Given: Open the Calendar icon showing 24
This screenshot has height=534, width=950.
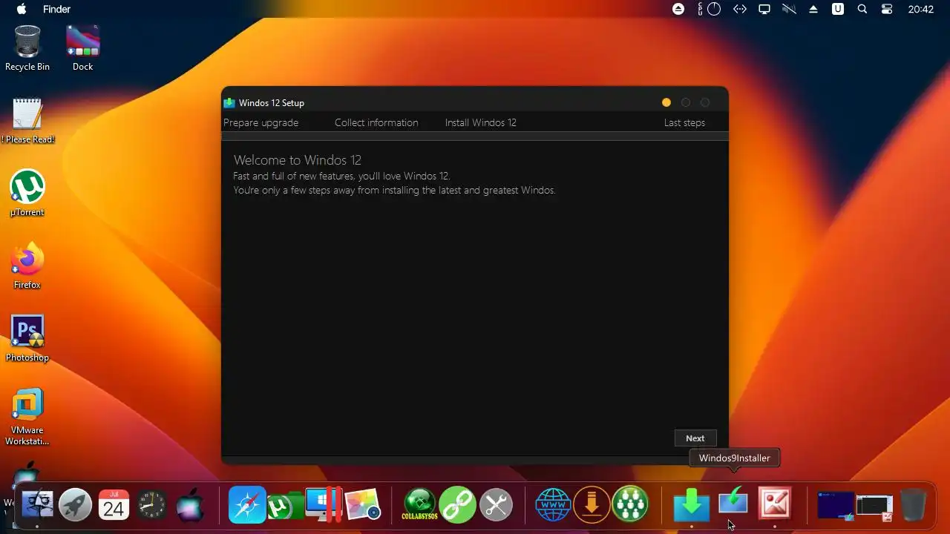Looking at the screenshot, I should (114, 505).
